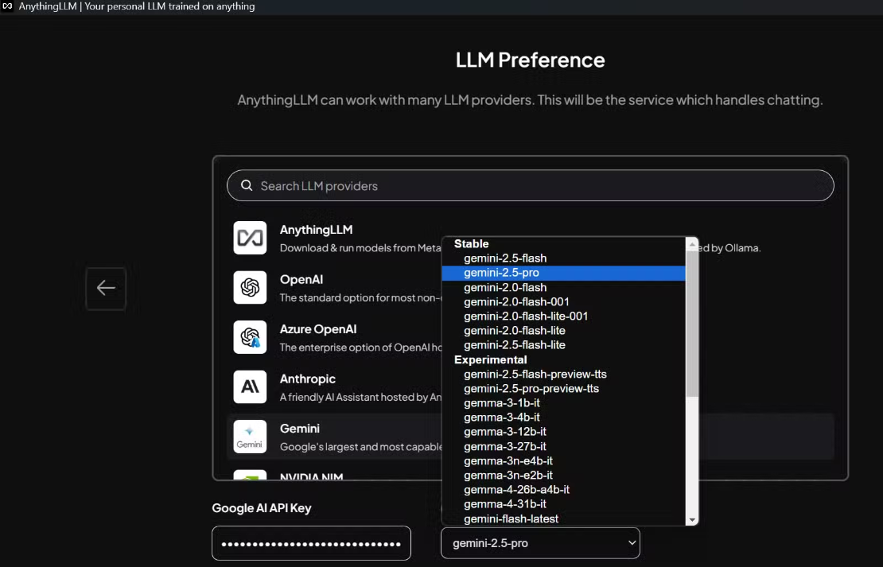Click the AnythingLLM title bar app icon
This screenshot has width=883, height=567.
point(7,6)
